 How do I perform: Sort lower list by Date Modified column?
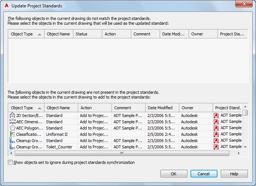pyautogui.click(x=162, y=108)
